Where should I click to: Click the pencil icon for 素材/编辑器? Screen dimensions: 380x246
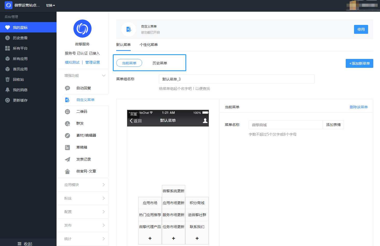[67, 136]
